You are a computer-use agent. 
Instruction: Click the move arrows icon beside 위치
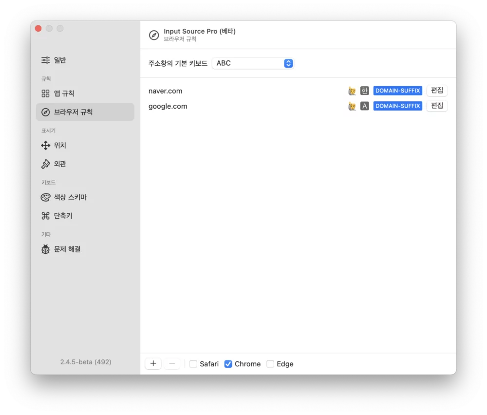45,146
